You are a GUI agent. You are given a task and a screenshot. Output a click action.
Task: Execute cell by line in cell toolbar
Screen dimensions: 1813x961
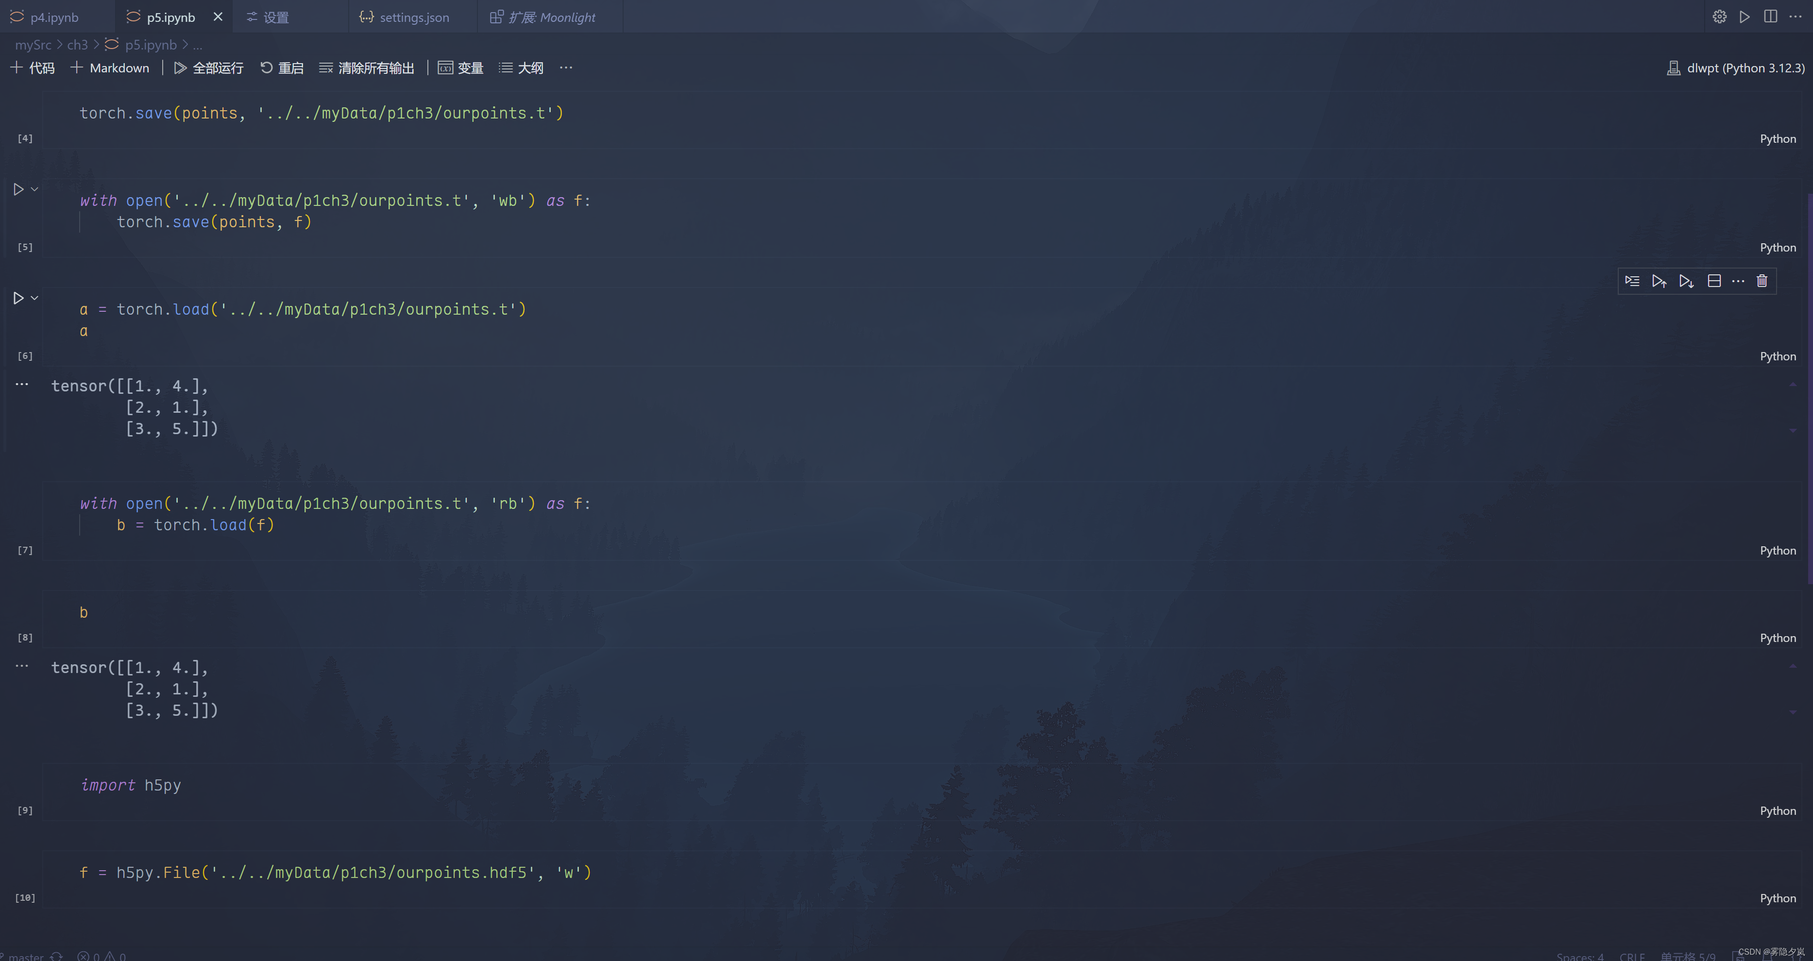click(1632, 282)
